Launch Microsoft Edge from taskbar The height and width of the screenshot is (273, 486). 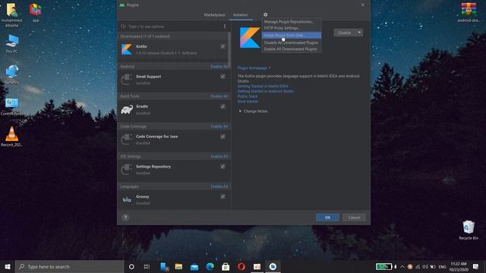[x=210, y=266]
